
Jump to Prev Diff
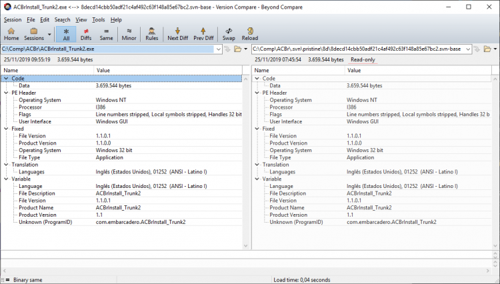pos(203,34)
